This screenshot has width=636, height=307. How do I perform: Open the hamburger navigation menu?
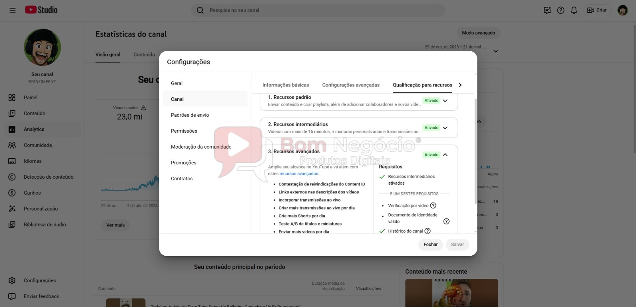pos(13,10)
